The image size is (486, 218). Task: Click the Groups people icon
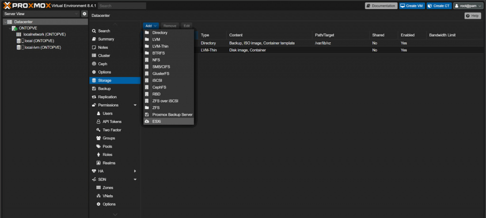point(99,138)
